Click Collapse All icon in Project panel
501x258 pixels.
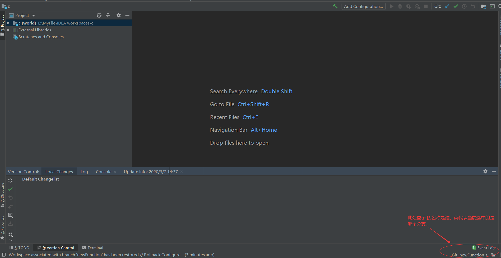(x=108, y=15)
